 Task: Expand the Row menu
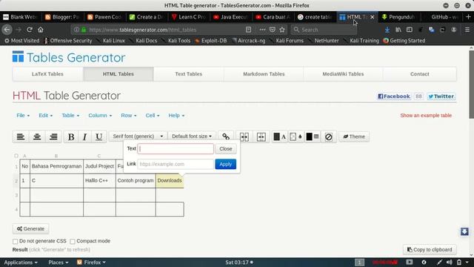tap(128, 116)
